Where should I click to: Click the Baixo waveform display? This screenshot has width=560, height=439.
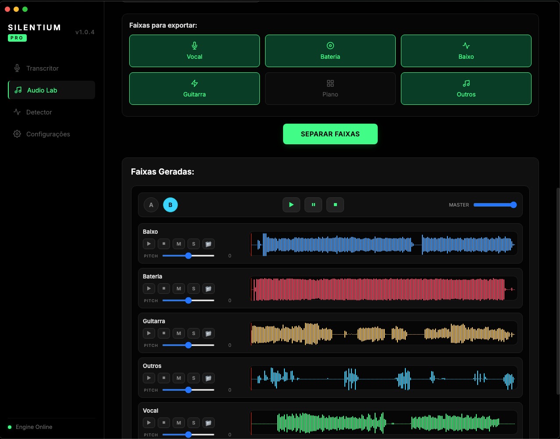click(383, 244)
